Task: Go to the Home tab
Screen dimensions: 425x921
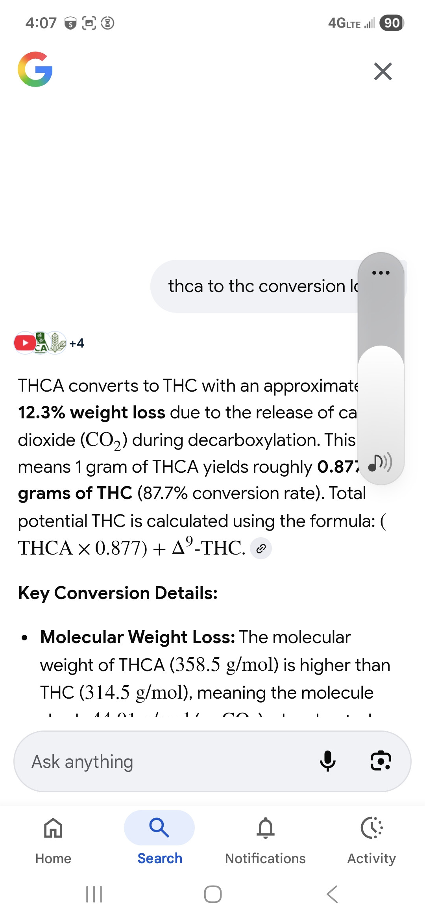Action: coord(53,837)
